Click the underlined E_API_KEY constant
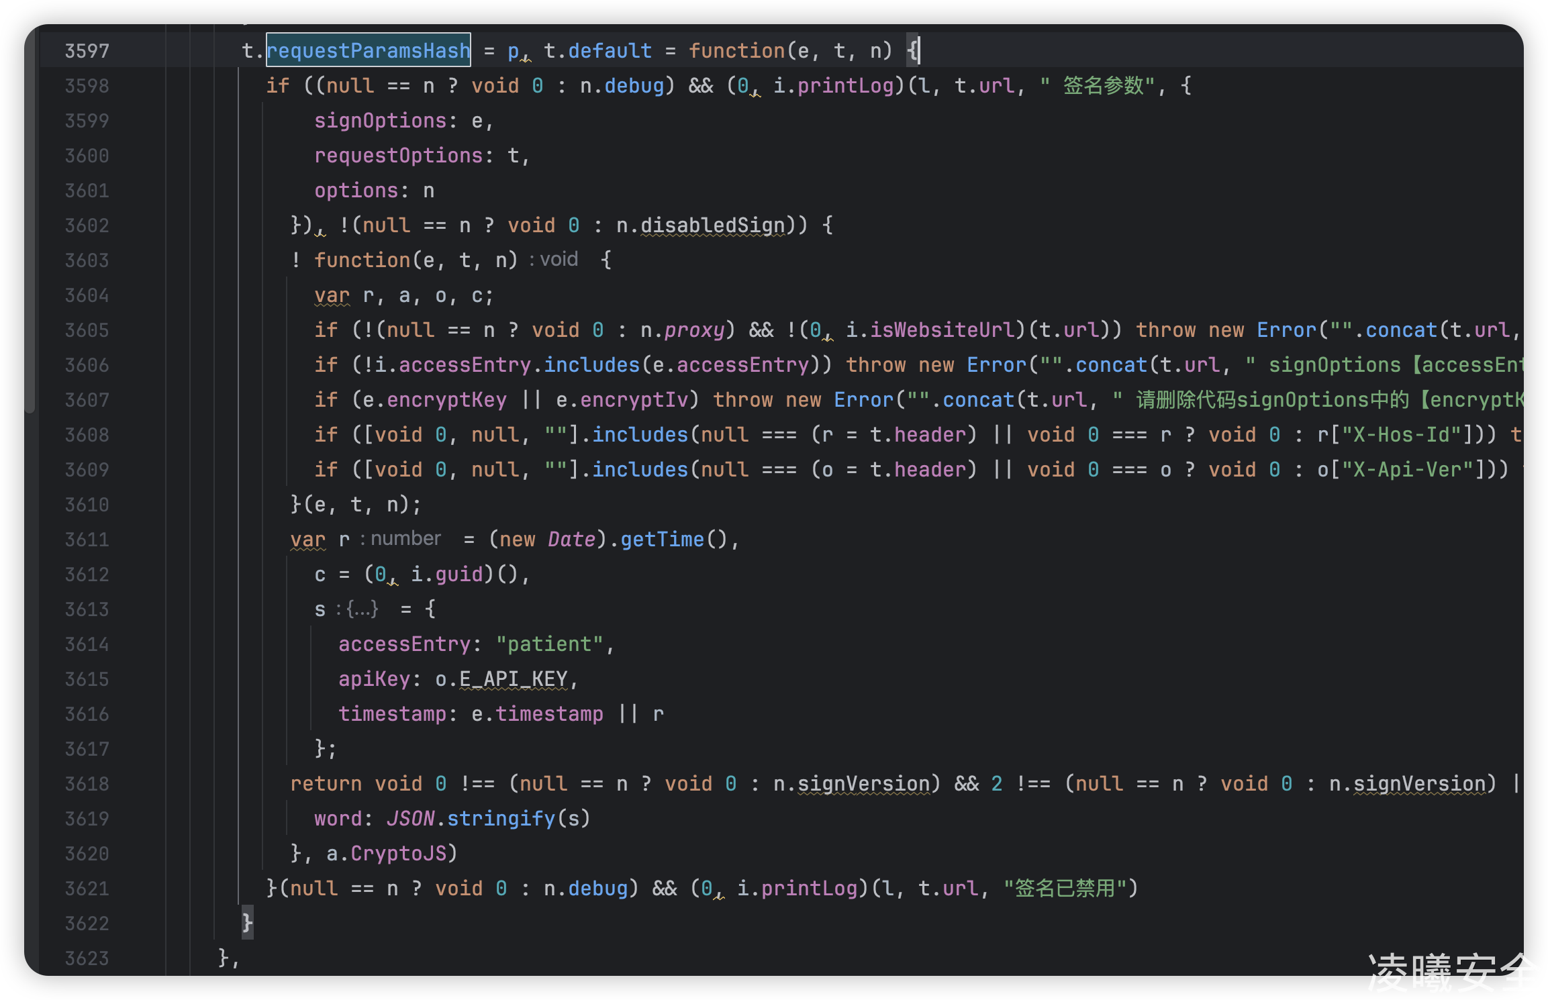 [x=514, y=679]
